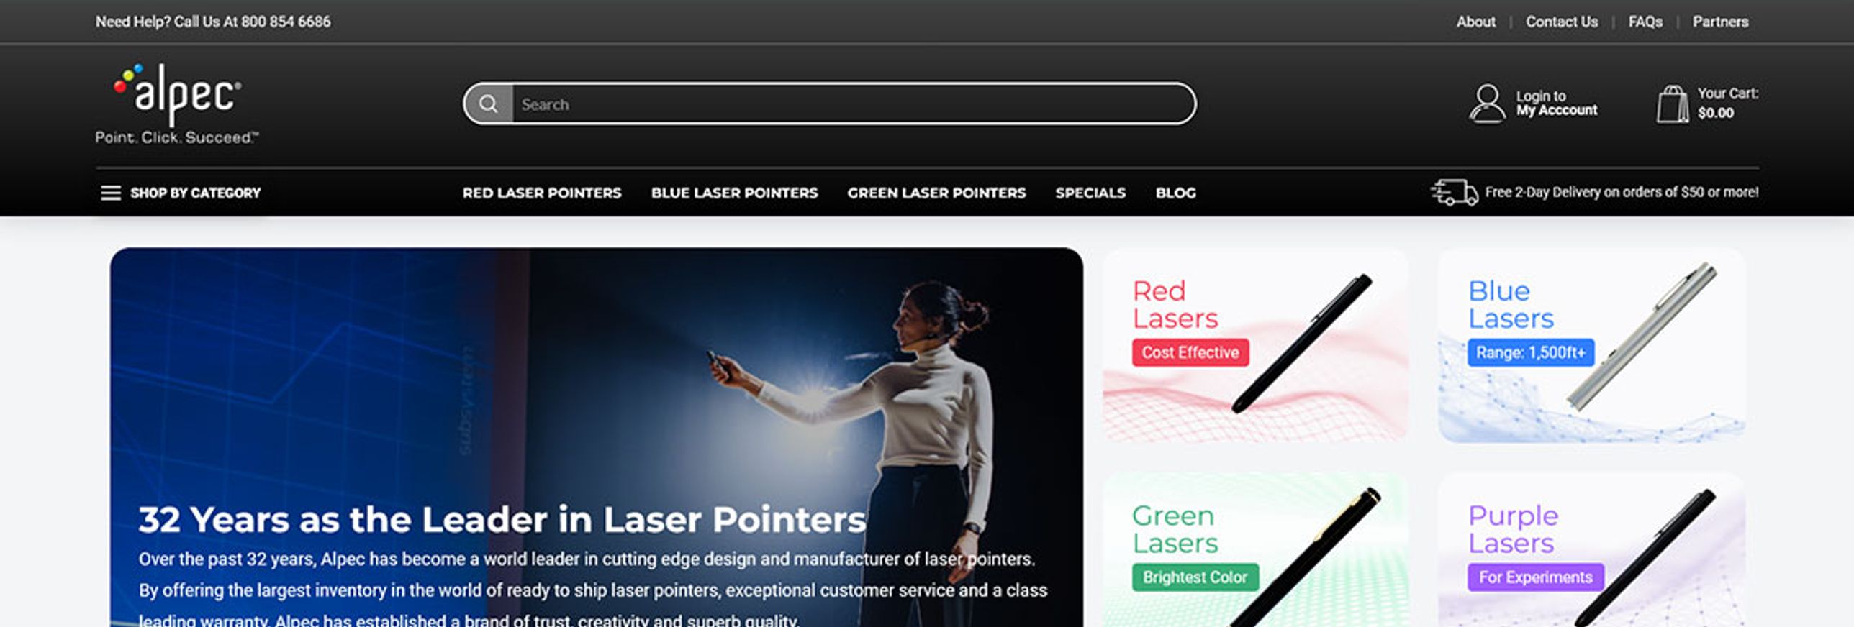Visit the Blog page

tap(1176, 193)
